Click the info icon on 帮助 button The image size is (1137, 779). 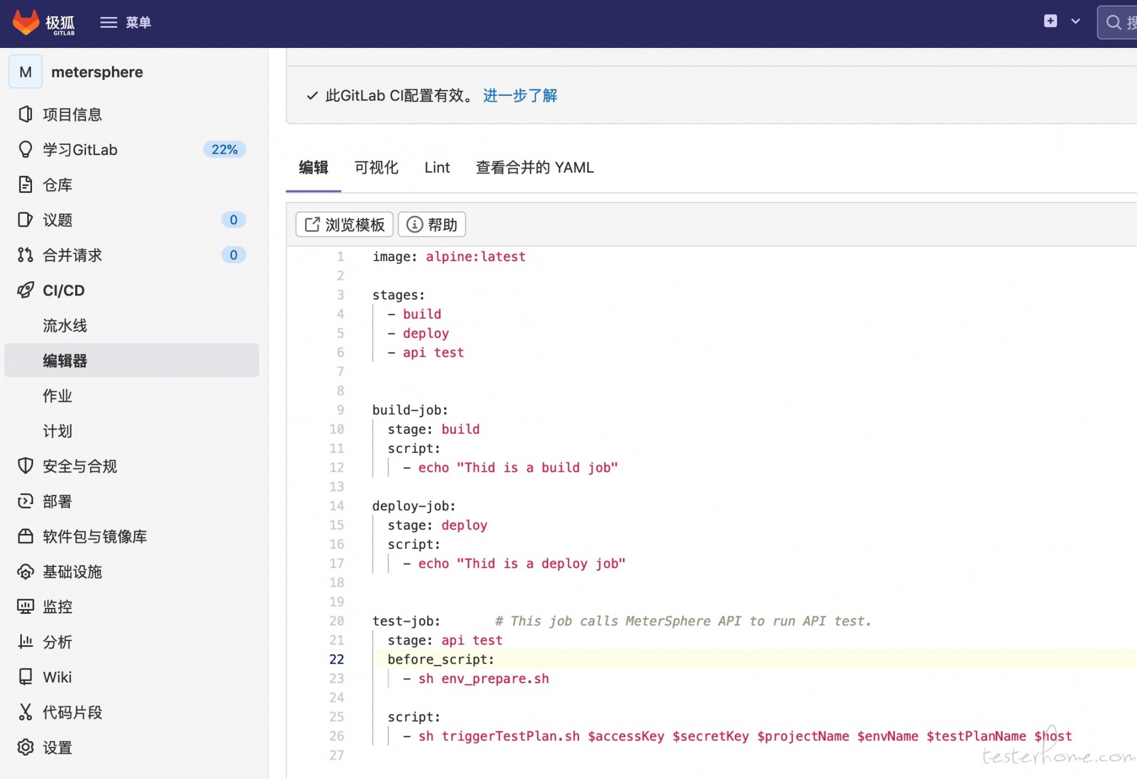415,225
